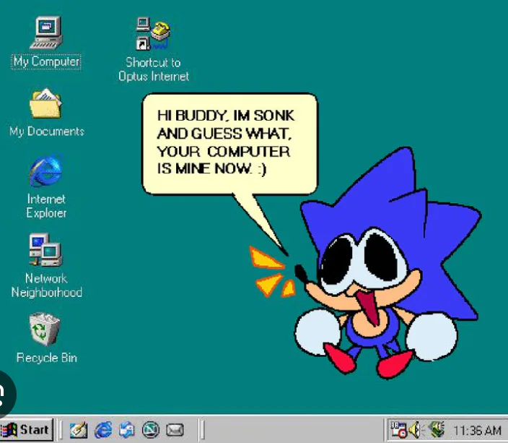Screen dimensions: 508x443
Task: Launch Netscape Navigator from Quick Launch
Action: pos(151,430)
